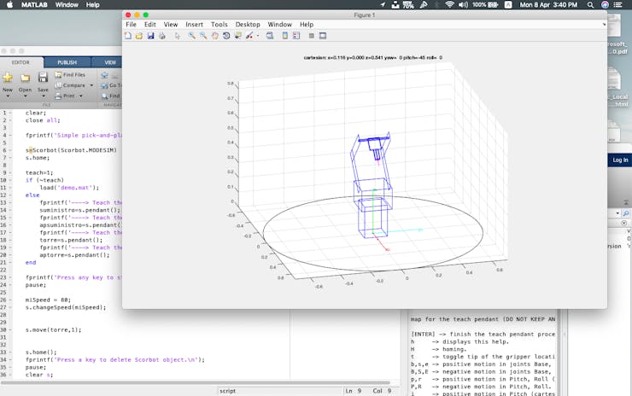Open the Tools menu in Figure 1
The height and width of the screenshot is (396, 632).
(x=219, y=25)
